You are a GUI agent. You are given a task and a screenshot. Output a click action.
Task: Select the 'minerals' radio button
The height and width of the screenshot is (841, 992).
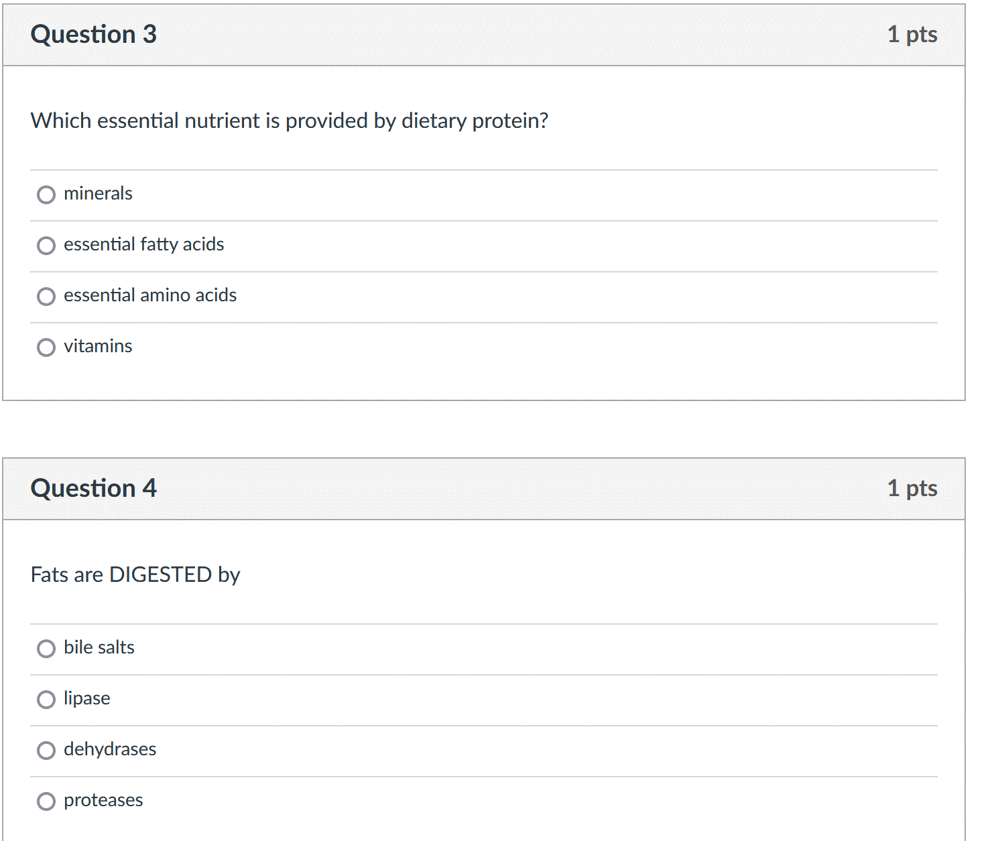click(x=46, y=195)
